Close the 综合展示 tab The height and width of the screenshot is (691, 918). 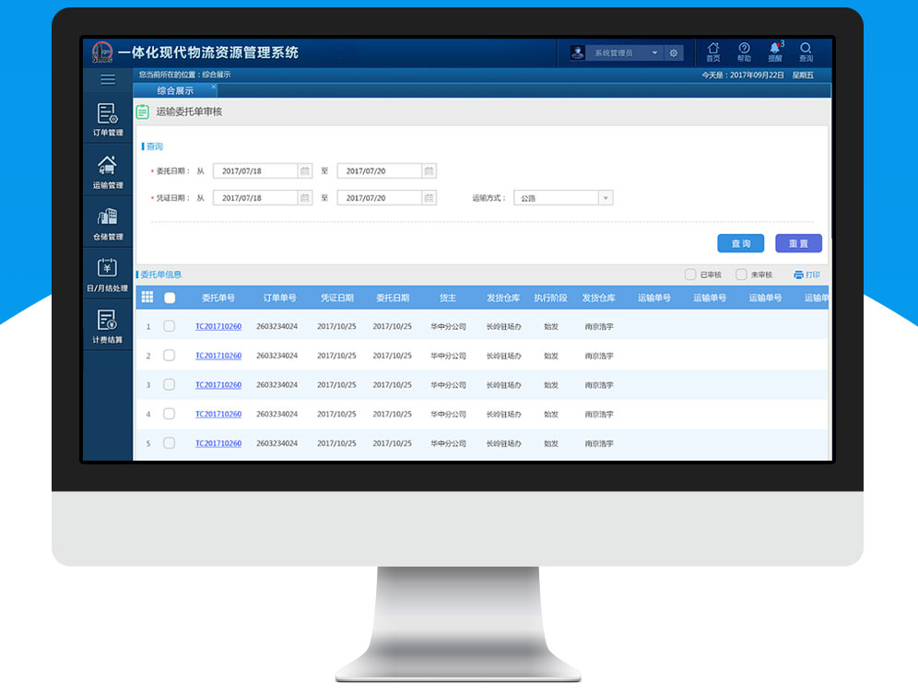(213, 87)
